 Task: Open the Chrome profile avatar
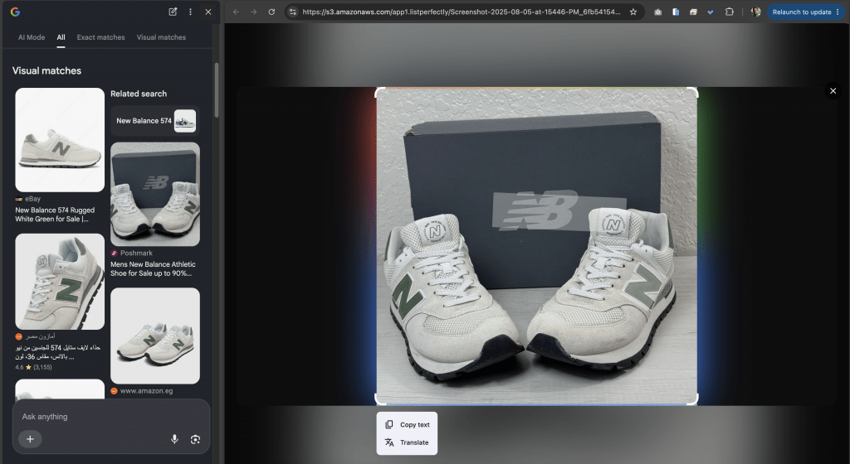pyautogui.click(x=755, y=12)
